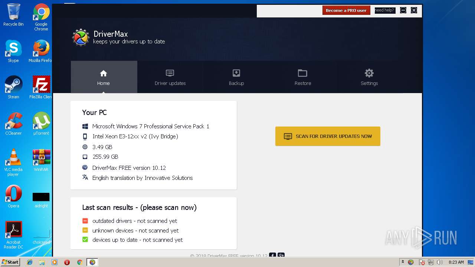Click 'outdated drivers - not scanned yet' text
475x267 pixels.
[x=135, y=221]
